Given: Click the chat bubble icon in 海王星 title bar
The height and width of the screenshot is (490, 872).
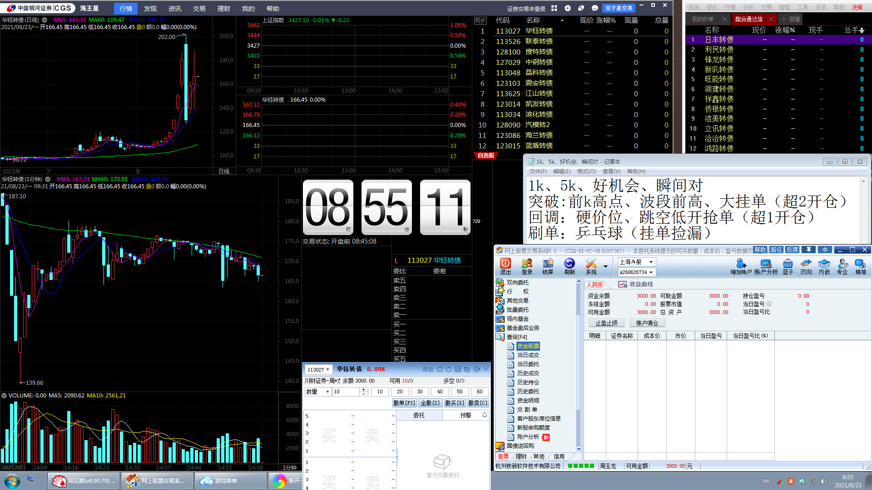Looking at the screenshot, I should tap(595, 8).
